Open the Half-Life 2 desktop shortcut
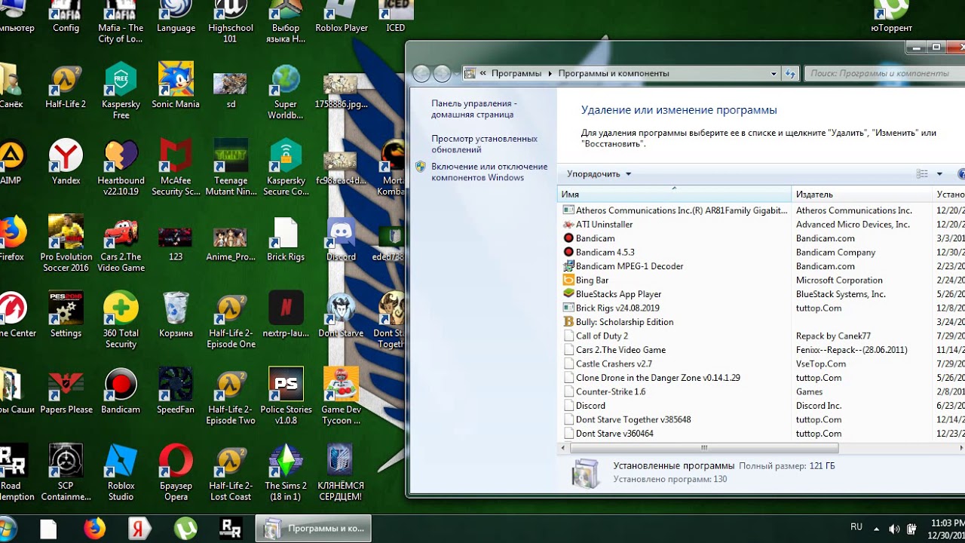This screenshot has width=965, height=543. pos(66,87)
